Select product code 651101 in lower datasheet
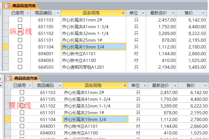Viewport: 209px width, 139px height. (x=48, y=113)
